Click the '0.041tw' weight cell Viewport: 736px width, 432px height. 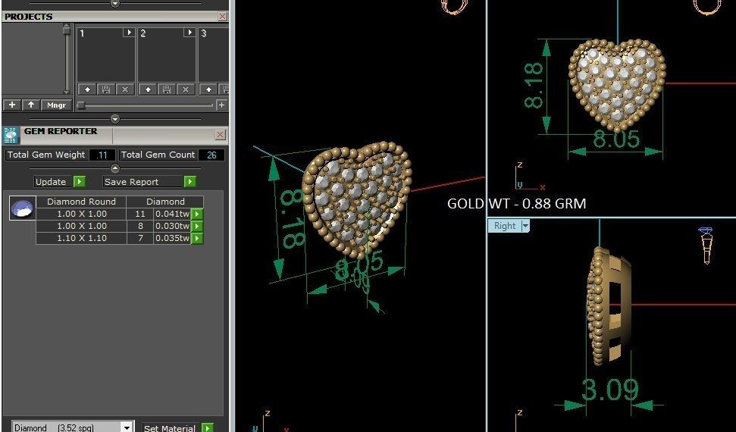pos(172,214)
